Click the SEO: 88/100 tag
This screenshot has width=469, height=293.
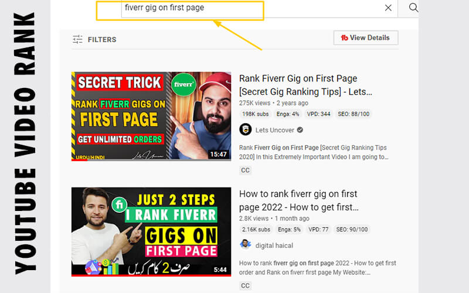(x=354, y=114)
